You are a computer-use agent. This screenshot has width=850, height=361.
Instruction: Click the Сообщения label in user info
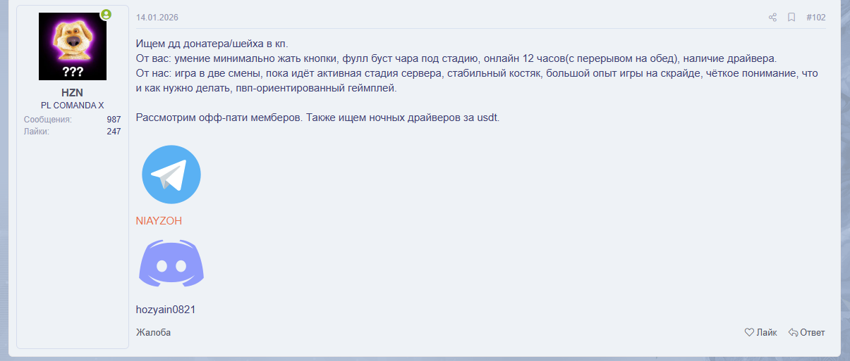tap(47, 120)
